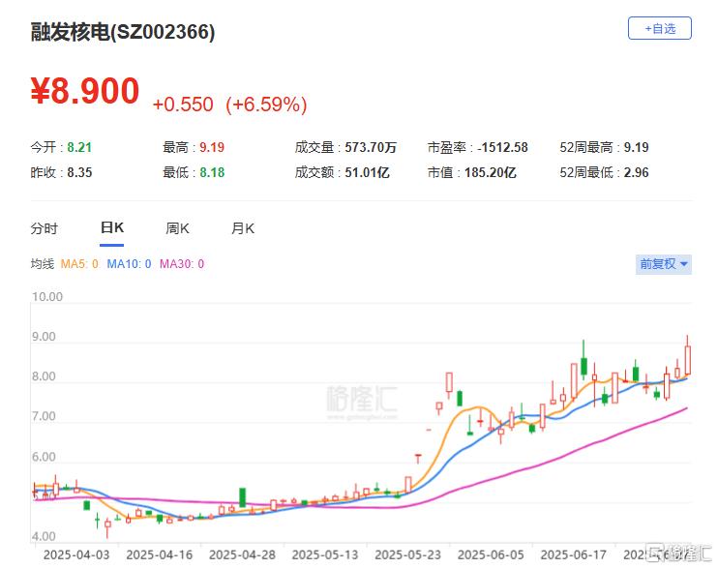This screenshot has width=718, height=569.
Task: Click the current price ¥8.900
Action: point(85,91)
